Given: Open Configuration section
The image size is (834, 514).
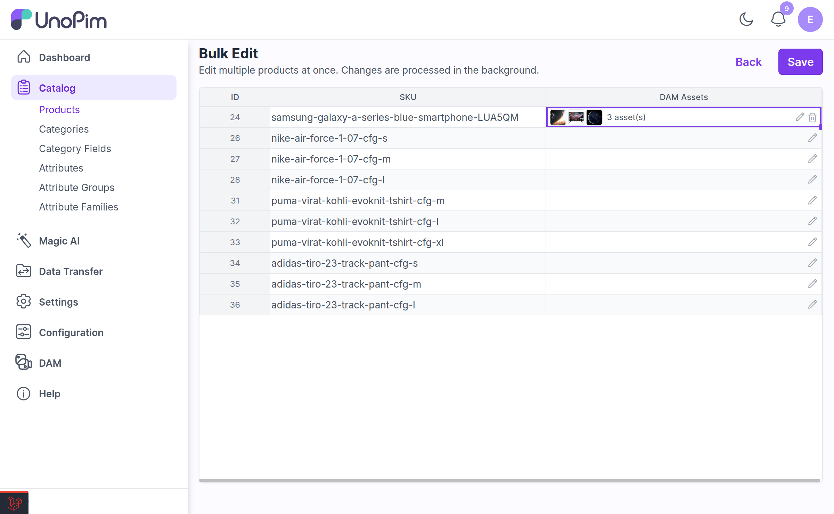Looking at the screenshot, I should (71, 332).
